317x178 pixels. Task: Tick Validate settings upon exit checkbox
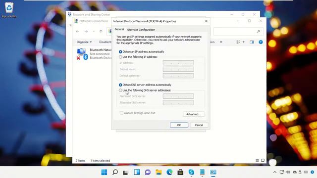click(x=121, y=113)
